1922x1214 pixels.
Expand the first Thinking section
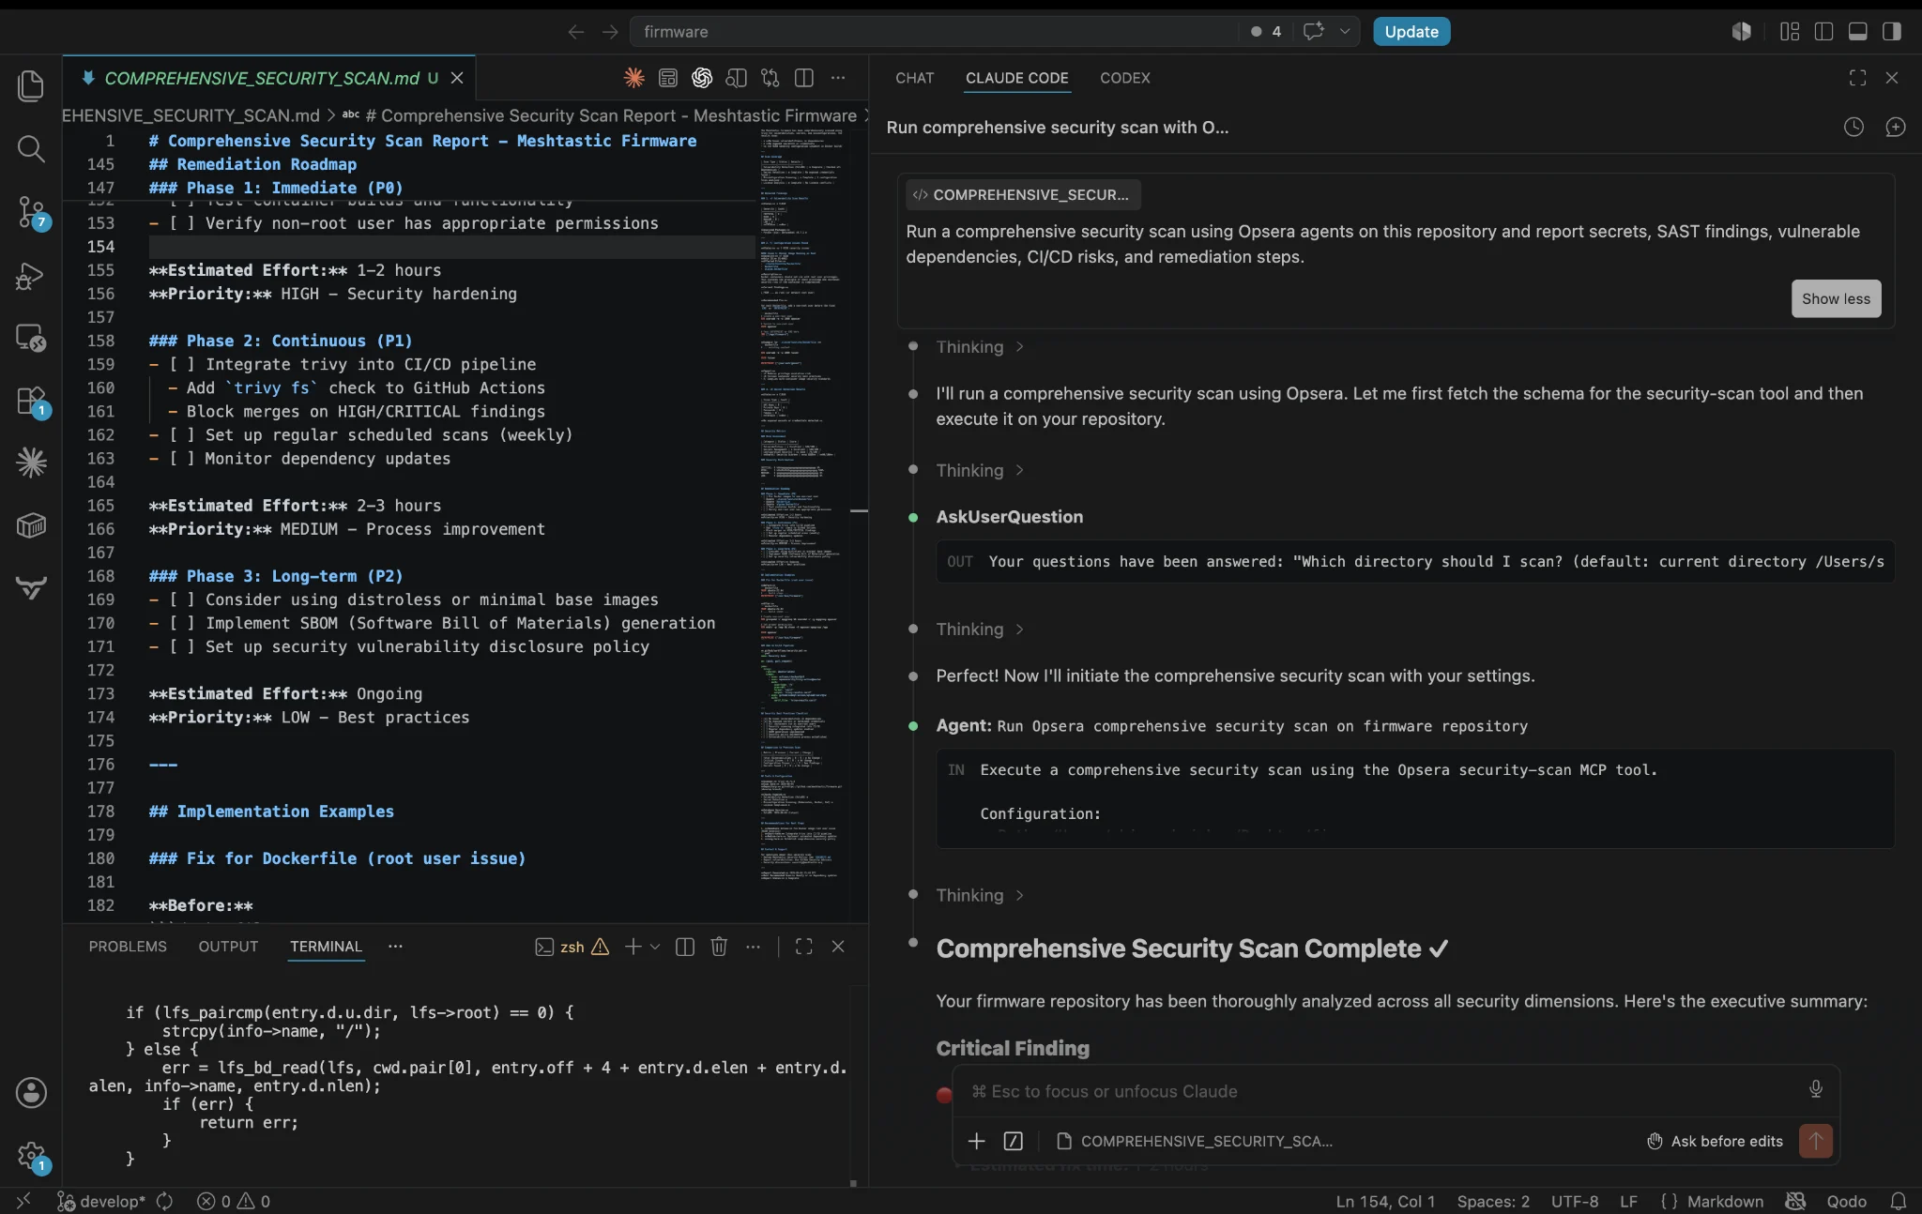(979, 347)
